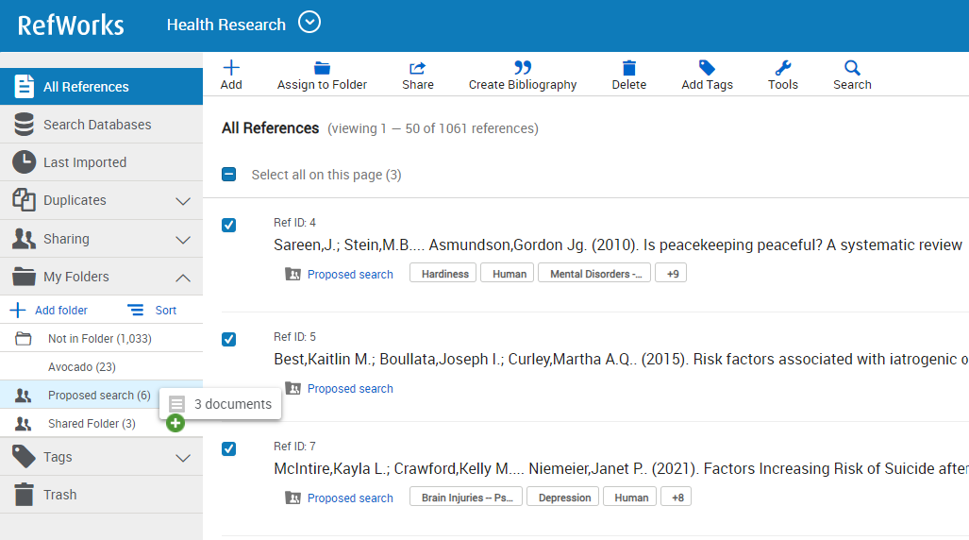Screen dimensions: 969x540
Task: Click the RefWorks logo
Action: pos(71,25)
